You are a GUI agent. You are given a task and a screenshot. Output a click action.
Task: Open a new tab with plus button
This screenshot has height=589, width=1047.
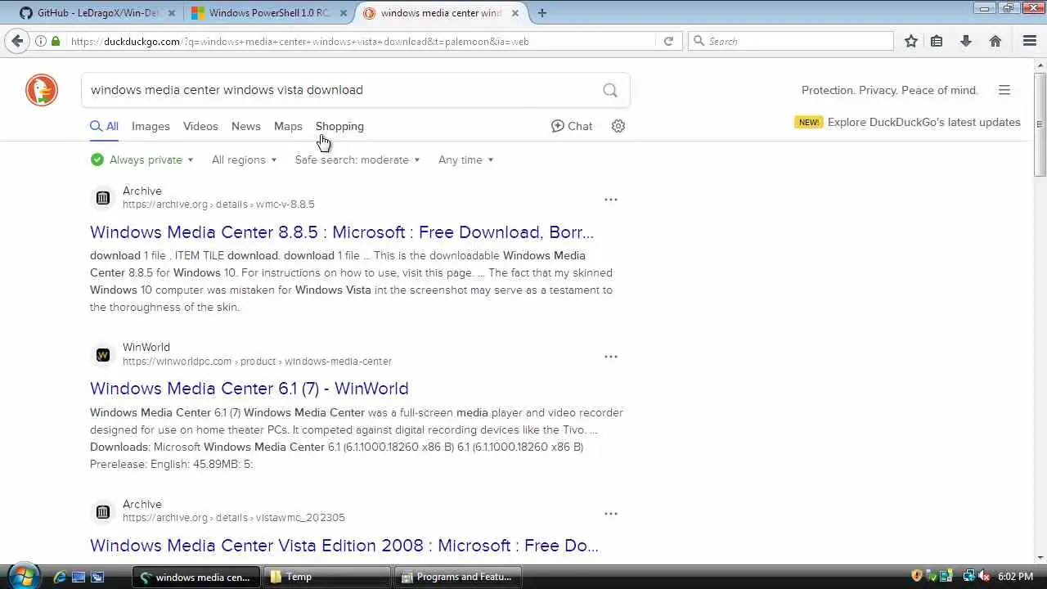[542, 13]
